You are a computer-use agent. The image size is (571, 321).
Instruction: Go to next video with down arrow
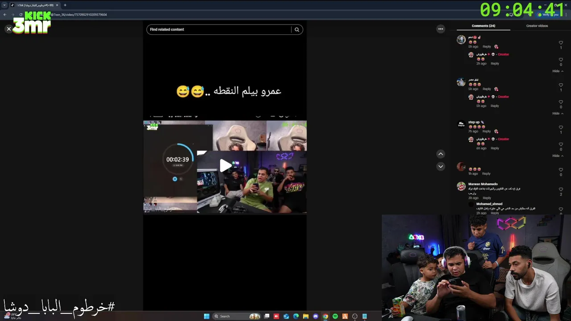click(x=441, y=166)
